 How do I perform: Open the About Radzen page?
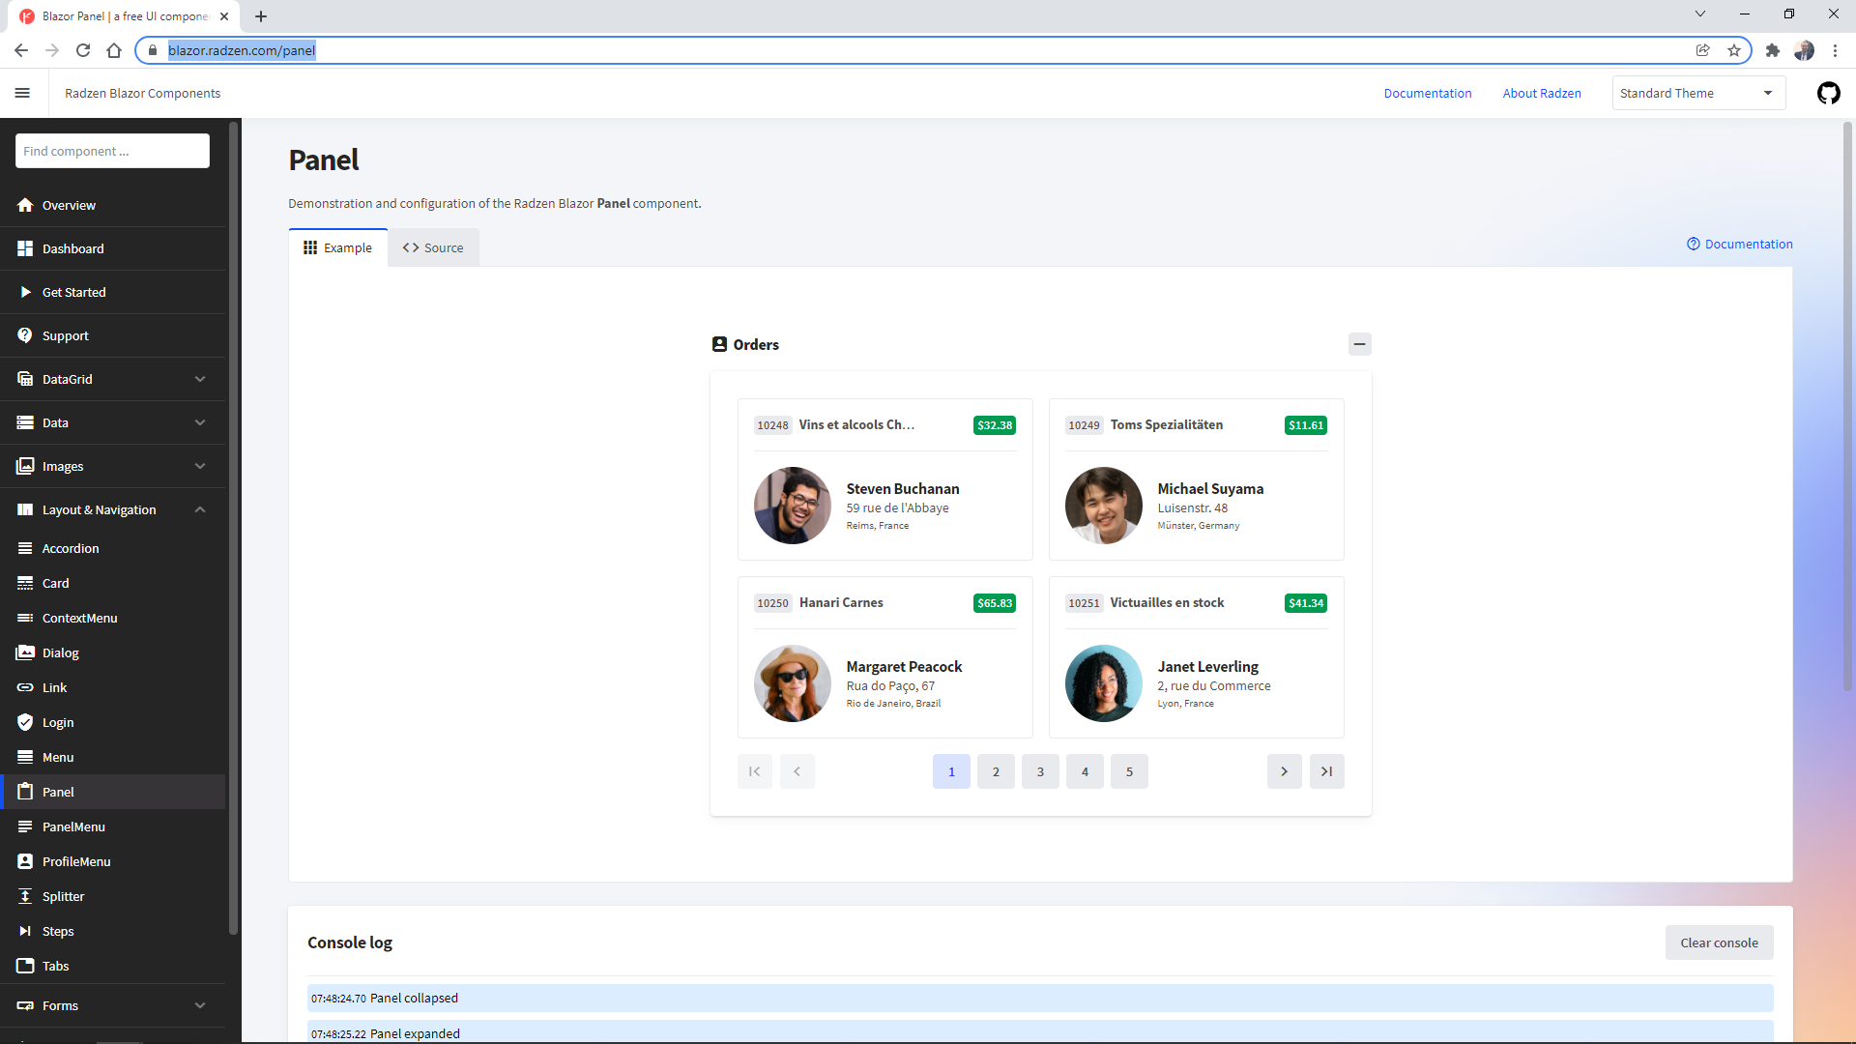click(1541, 93)
